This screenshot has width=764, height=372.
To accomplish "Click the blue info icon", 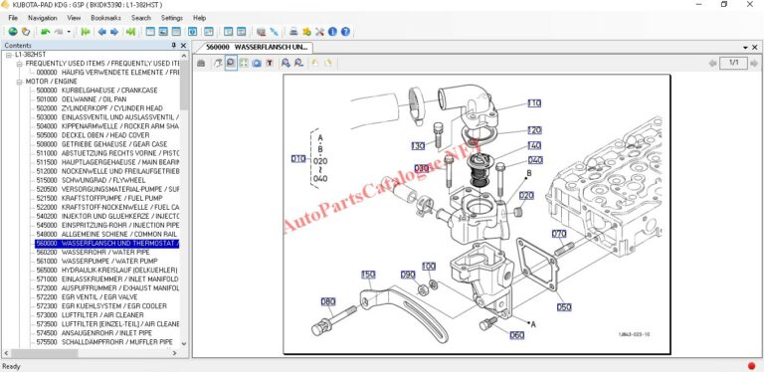I will pos(333,32).
